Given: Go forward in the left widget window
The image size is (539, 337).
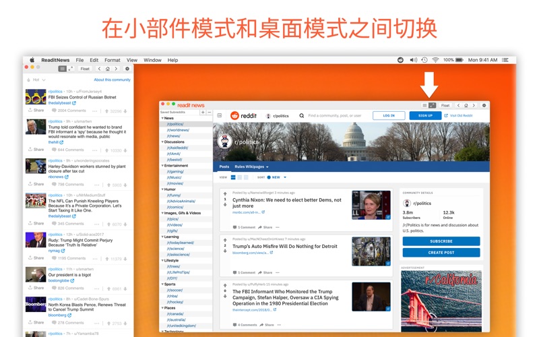Looking at the screenshot, I should coord(116,69).
